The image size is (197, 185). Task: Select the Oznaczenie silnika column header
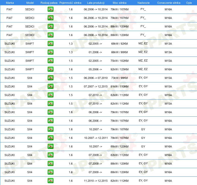169,3
